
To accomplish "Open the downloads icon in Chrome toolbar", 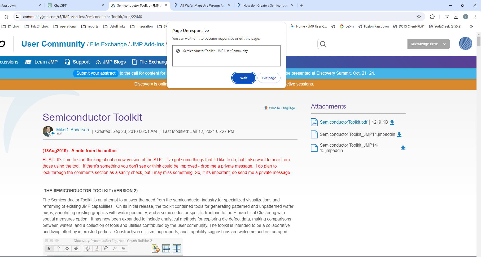I will (x=456, y=17).
